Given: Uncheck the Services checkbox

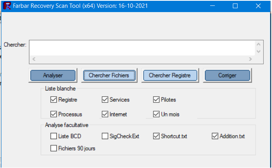Looking at the screenshot, I should coord(105,99).
